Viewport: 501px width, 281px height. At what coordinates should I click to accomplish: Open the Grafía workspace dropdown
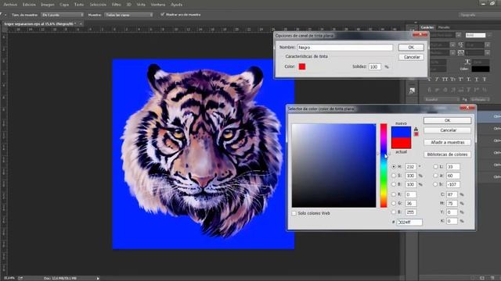click(x=479, y=15)
